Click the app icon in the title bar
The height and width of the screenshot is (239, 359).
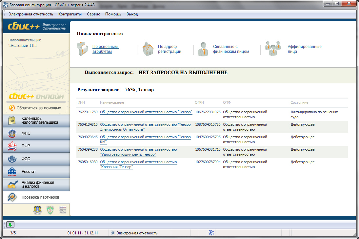click(x=5, y=5)
